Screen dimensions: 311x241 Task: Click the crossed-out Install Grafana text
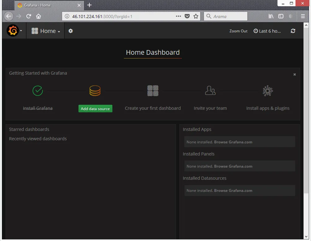pyautogui.click(x=38, y=108)
